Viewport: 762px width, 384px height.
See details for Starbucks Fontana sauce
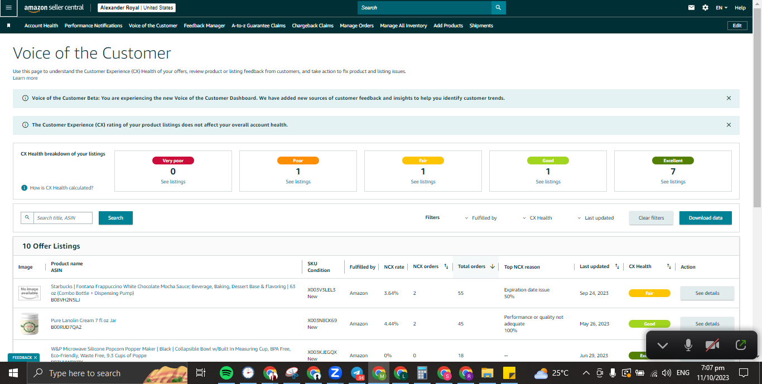point(707,293)
